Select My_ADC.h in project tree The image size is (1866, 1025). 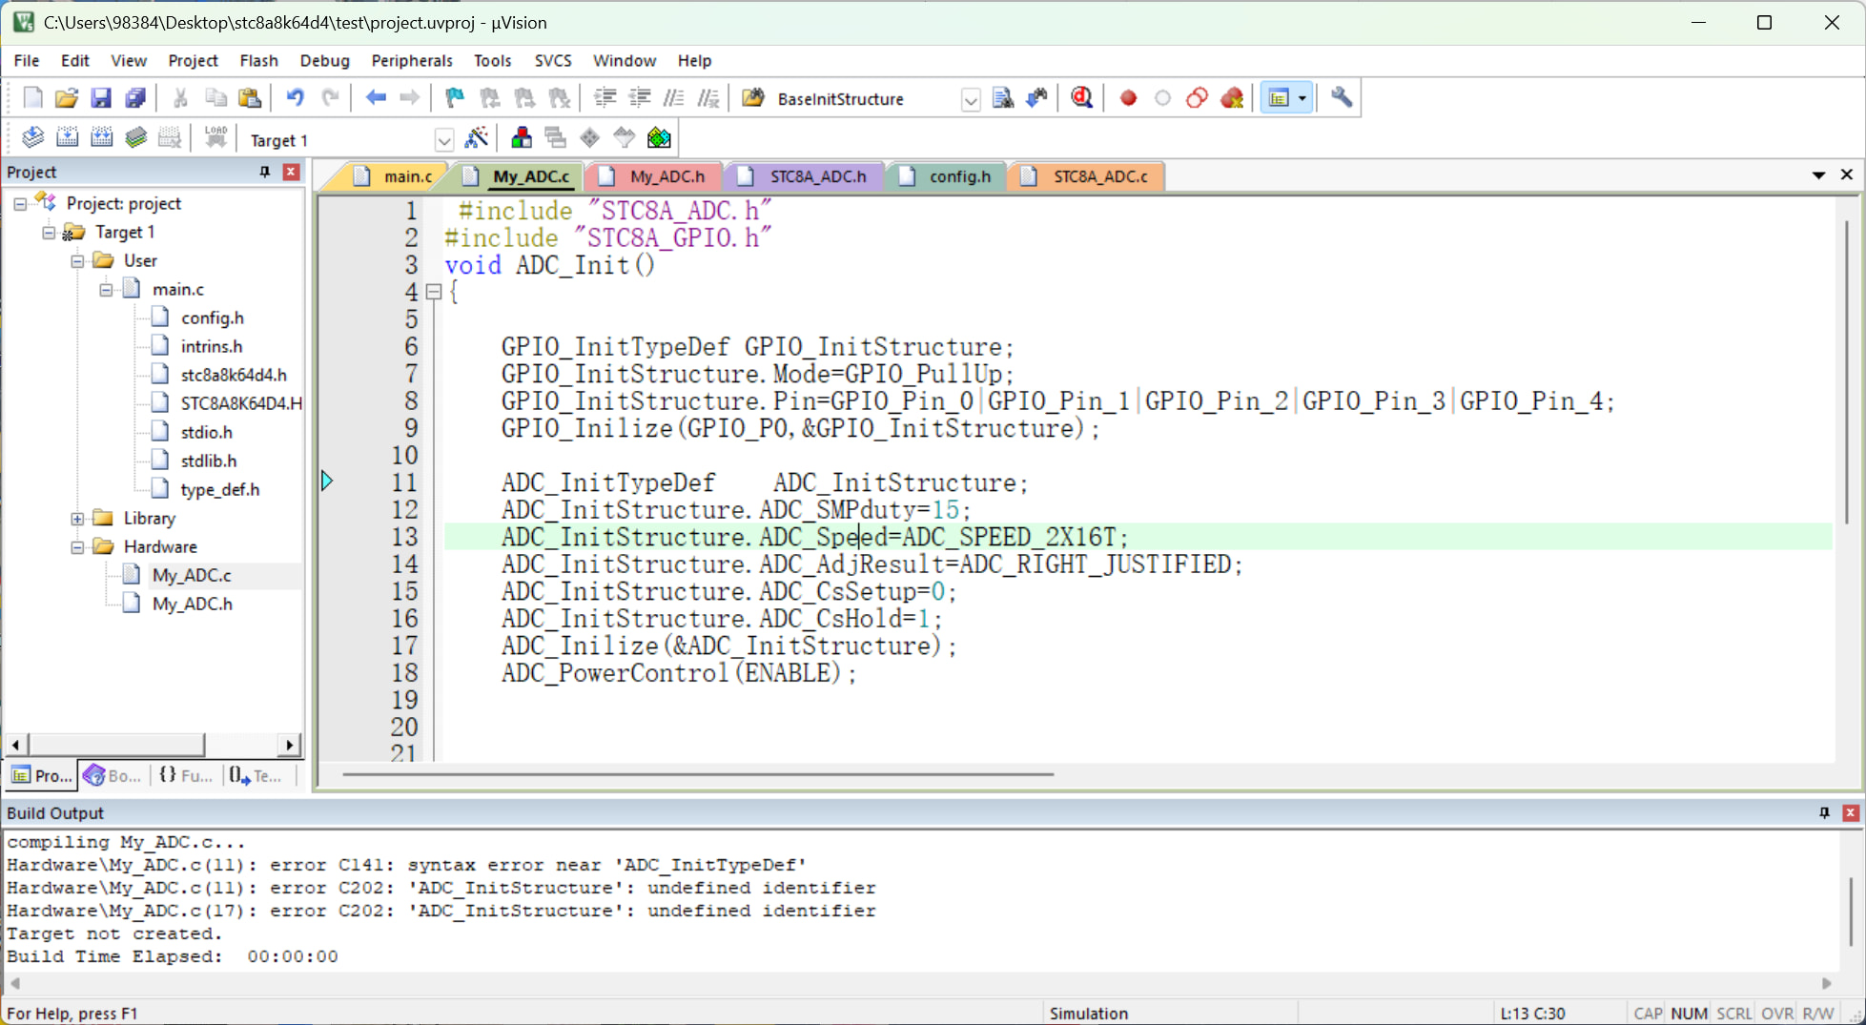coord(192,604)
